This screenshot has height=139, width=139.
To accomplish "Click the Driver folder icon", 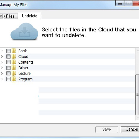I will pos(14,68).
